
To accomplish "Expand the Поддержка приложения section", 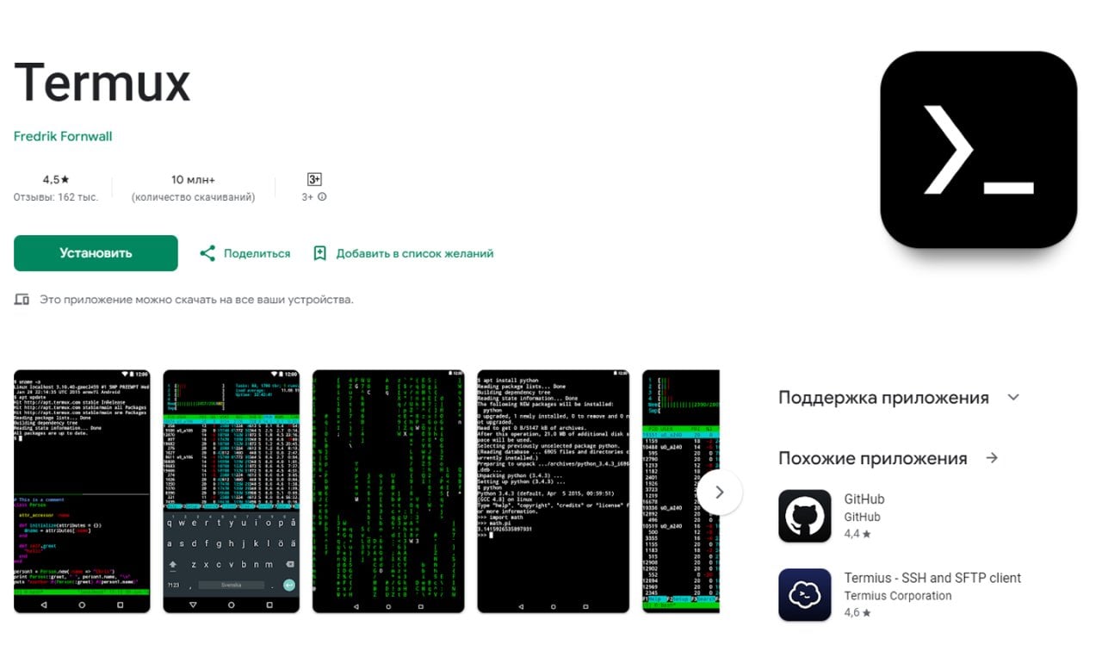I will point(1012,397).
